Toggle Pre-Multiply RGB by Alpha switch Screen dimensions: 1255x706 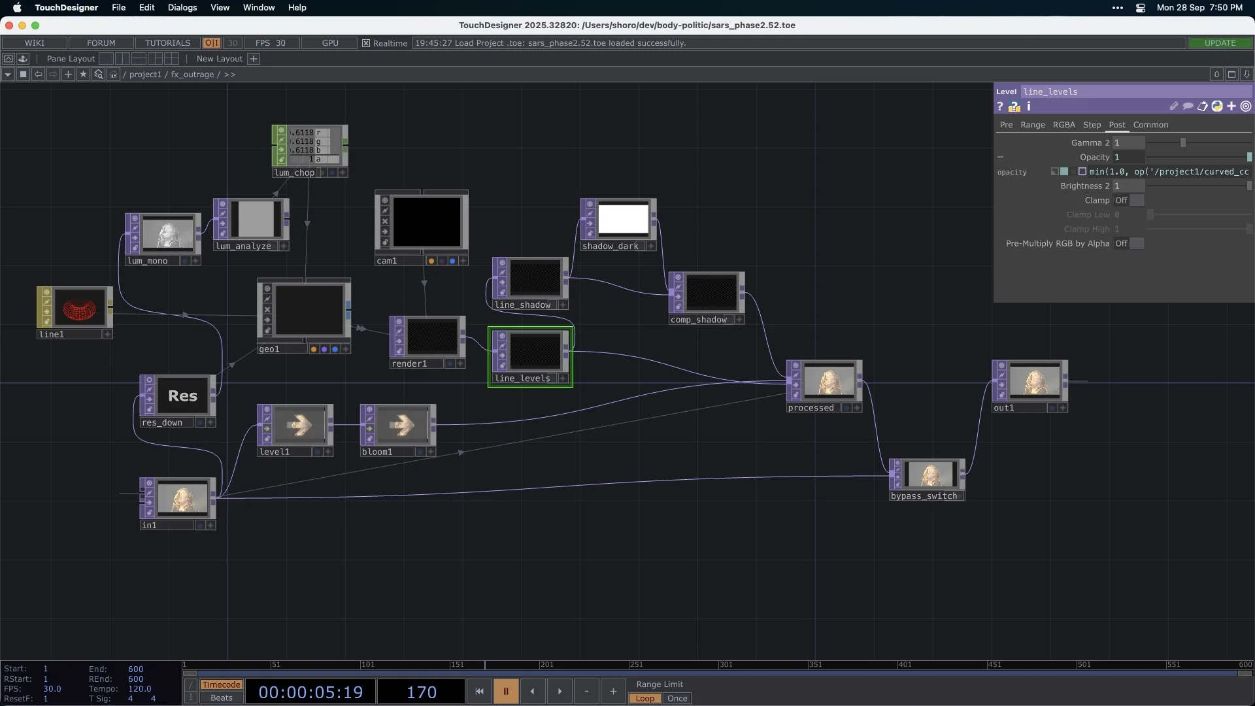point(1129,244)
